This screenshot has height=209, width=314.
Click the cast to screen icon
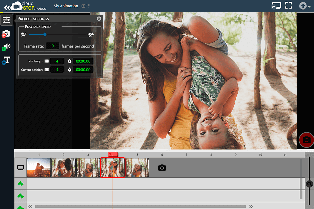(x=276, y=6)
